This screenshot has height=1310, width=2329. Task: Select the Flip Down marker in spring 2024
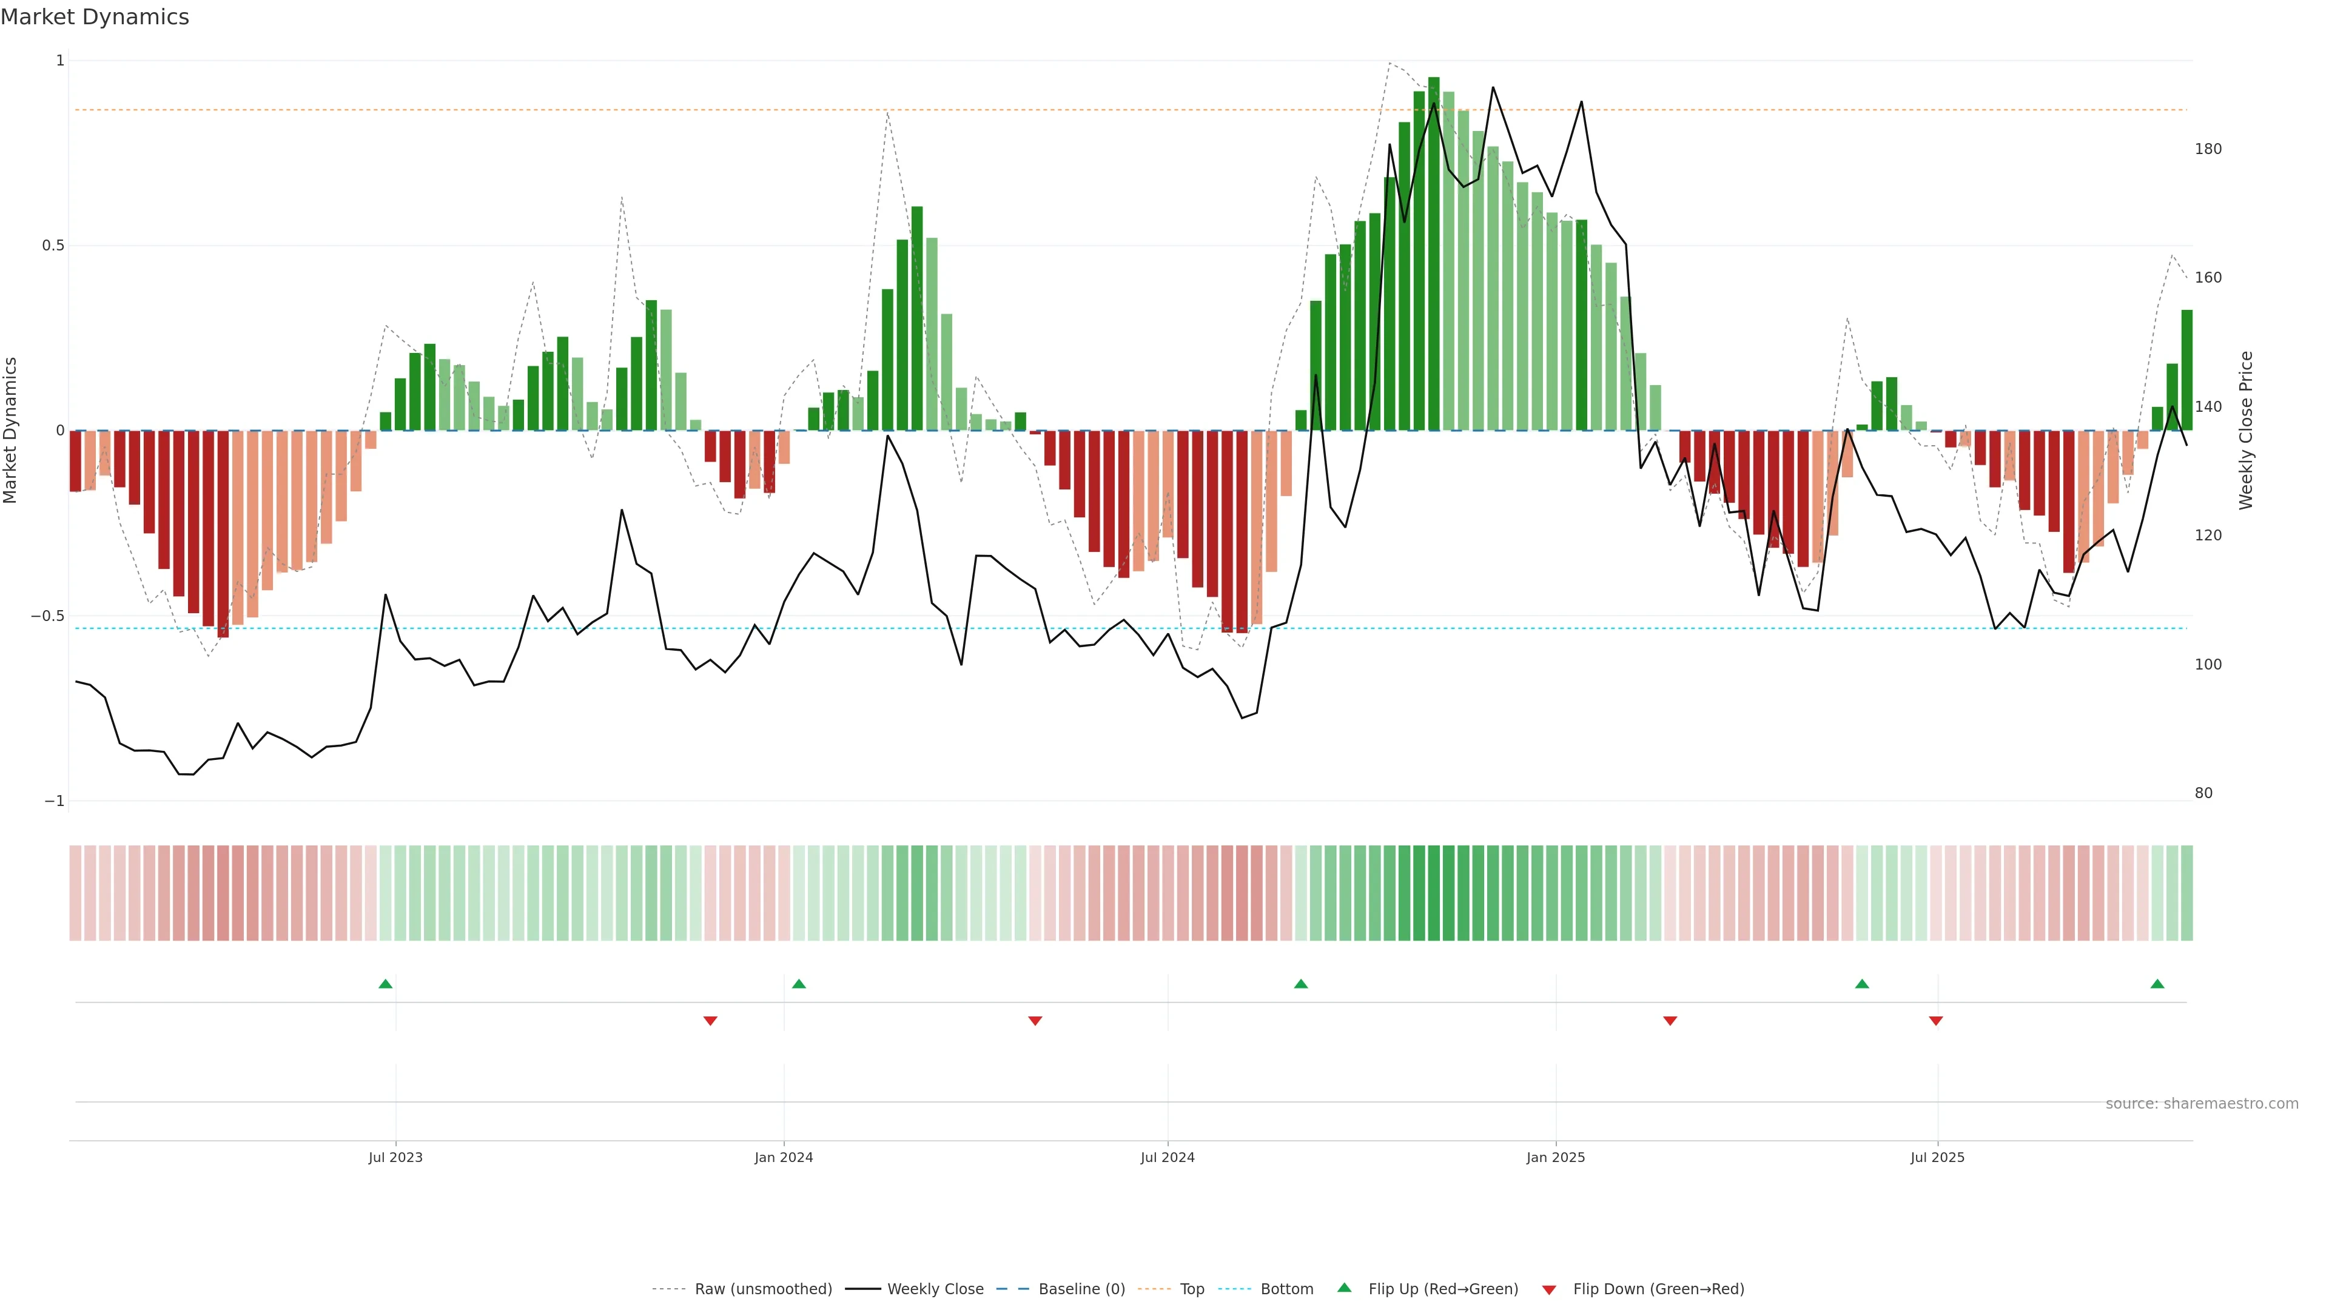[x=1035, y=1021]
